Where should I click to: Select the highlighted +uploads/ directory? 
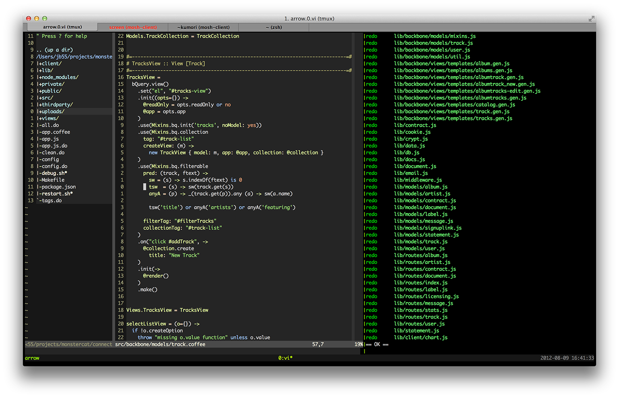pos(52,112)
